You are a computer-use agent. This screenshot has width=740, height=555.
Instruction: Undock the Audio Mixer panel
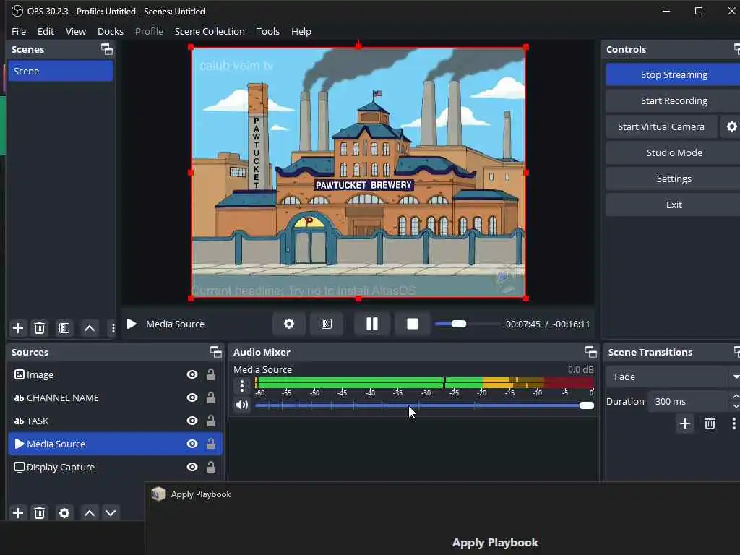(x=591, y=352)
